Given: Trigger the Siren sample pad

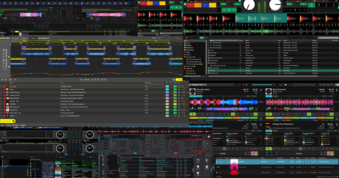Looking at the screenshot, I should pos(207,161).
